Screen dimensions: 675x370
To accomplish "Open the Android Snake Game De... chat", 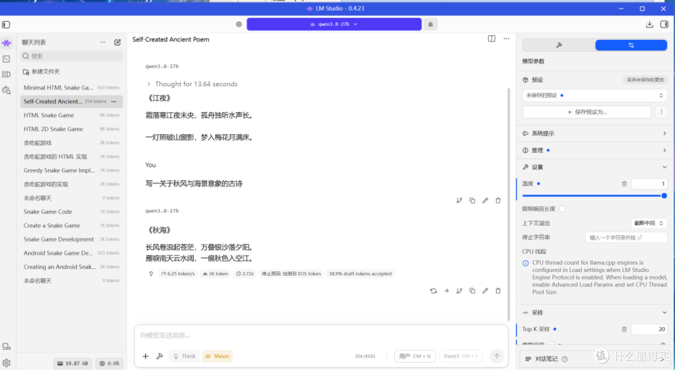I will click(x=71, y=253).
